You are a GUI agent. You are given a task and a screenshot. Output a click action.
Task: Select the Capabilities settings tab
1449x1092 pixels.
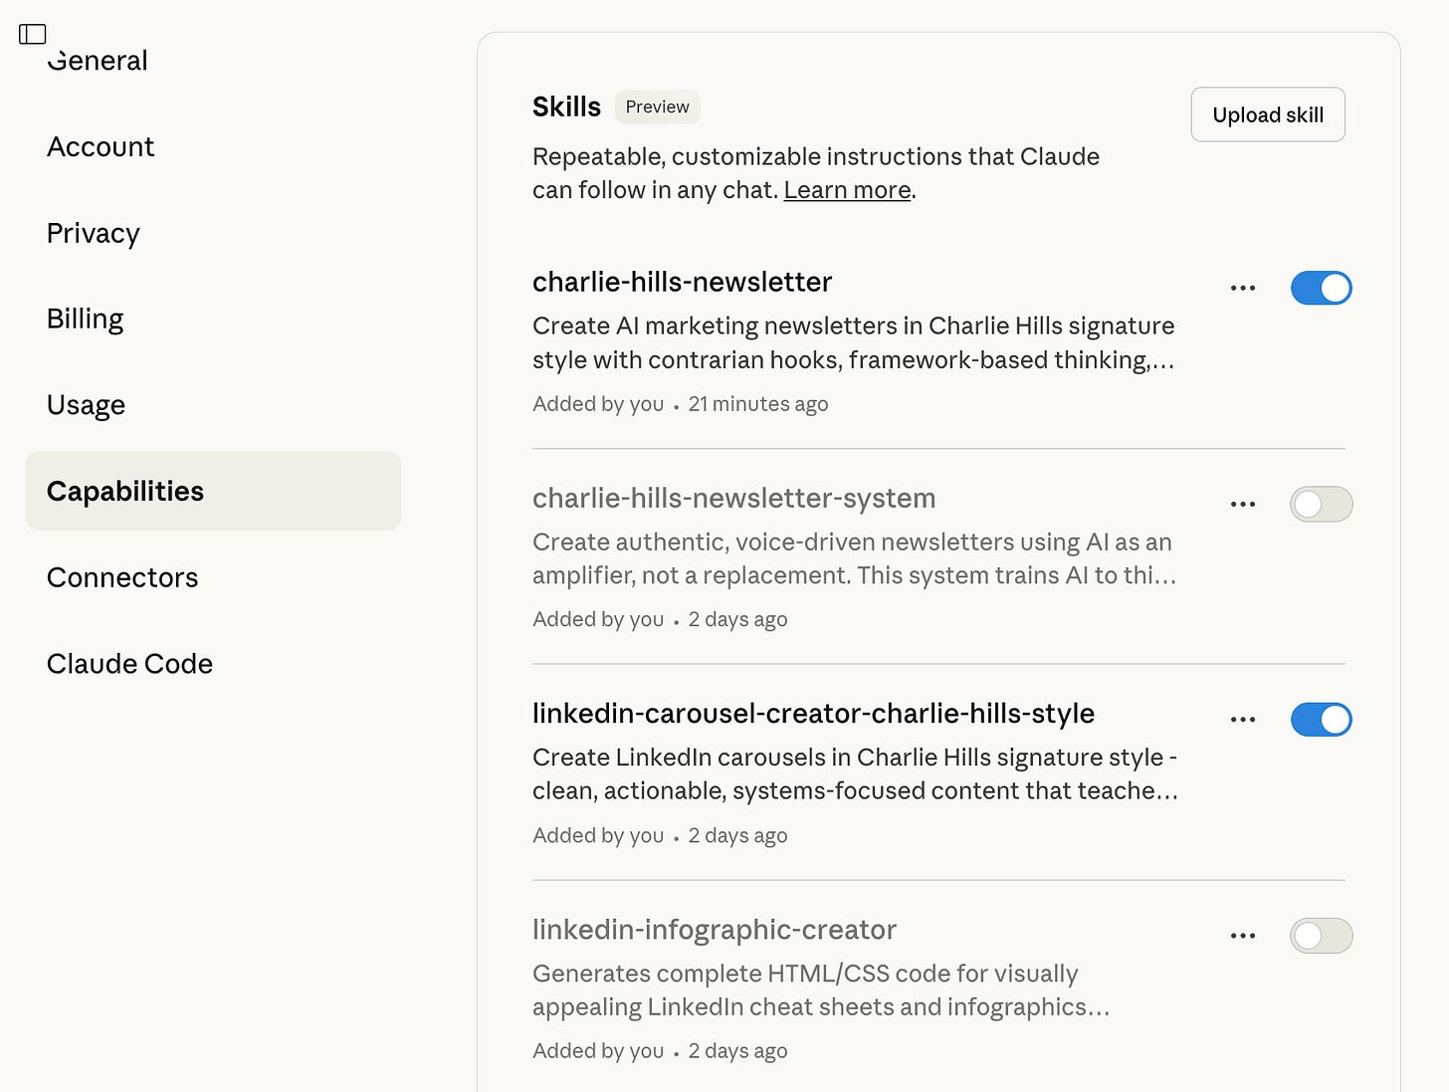(x=125, y=491)
